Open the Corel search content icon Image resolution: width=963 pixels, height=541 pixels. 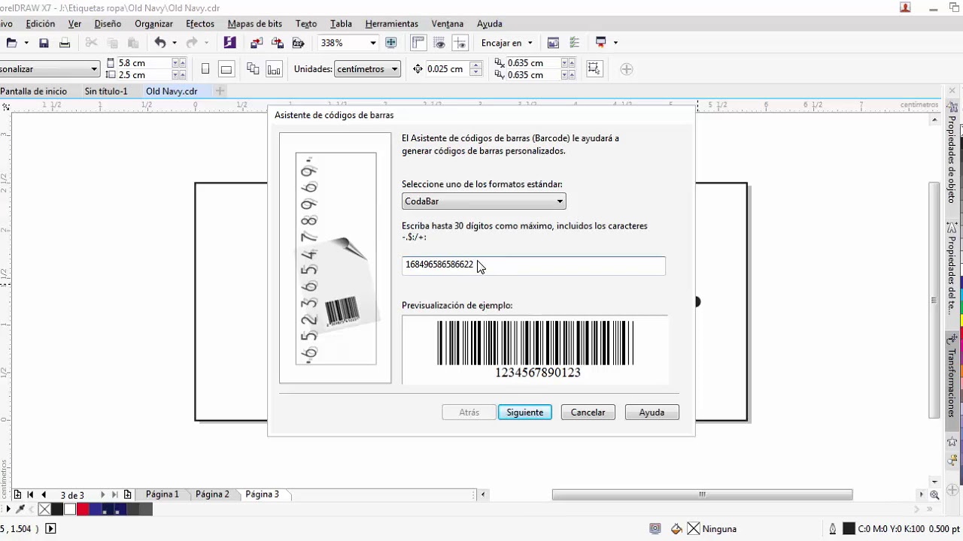coord(230,43)
